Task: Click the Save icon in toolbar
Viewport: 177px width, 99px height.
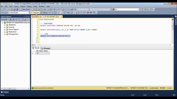Action: tap(14, 9)
